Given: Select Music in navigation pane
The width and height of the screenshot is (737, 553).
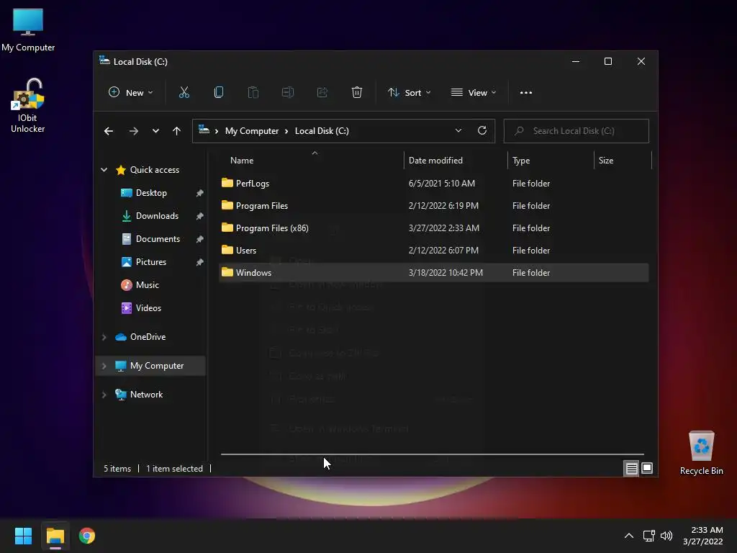Looking at the screenshot, I should 147,285.
